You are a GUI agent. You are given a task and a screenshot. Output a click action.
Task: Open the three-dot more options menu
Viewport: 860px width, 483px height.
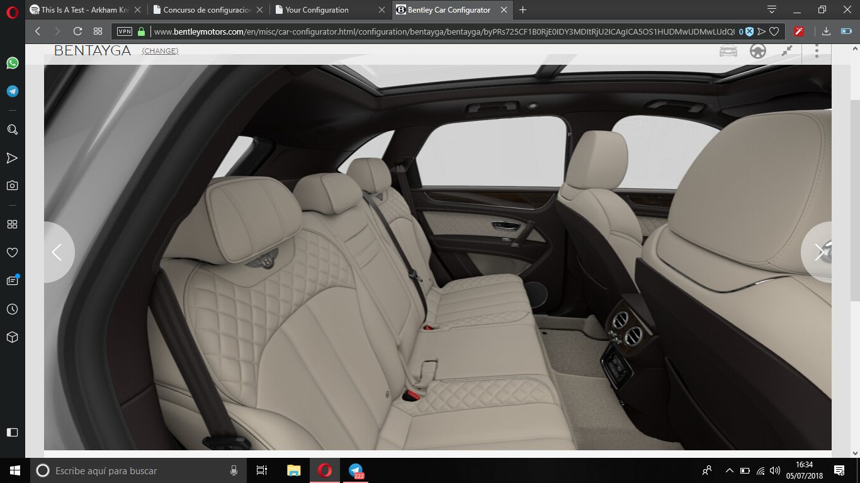click(817, 51)
